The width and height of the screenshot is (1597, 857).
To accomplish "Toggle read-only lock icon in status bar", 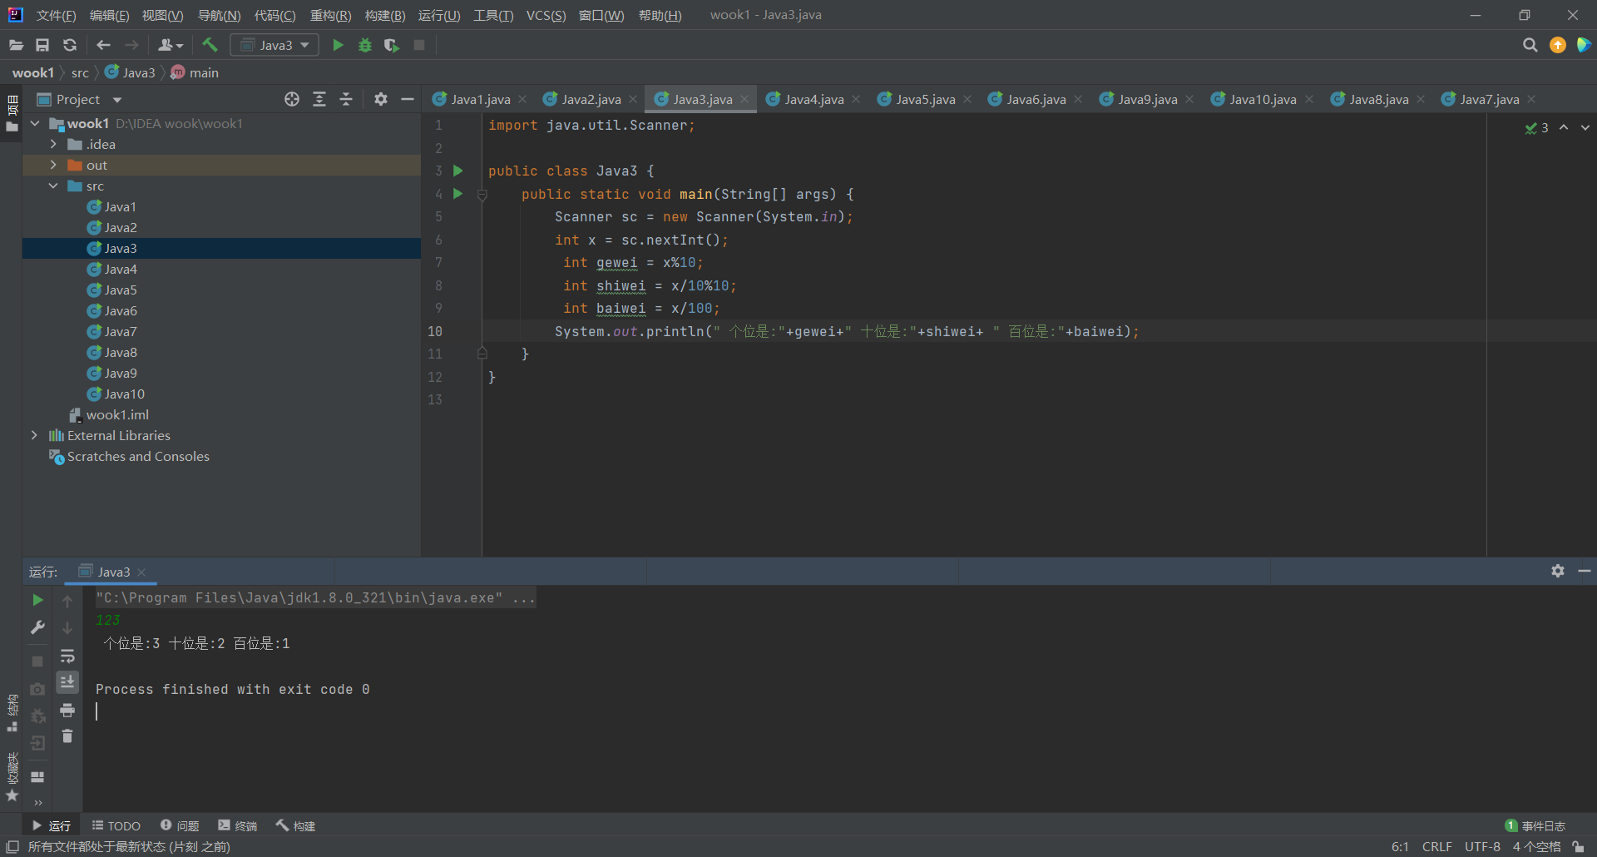I will (1578, 846).
